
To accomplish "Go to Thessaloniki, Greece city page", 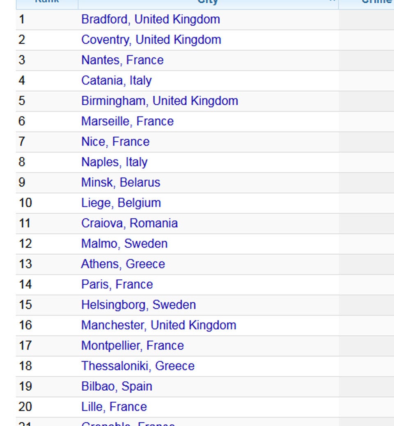I will [x=137, y=366].
